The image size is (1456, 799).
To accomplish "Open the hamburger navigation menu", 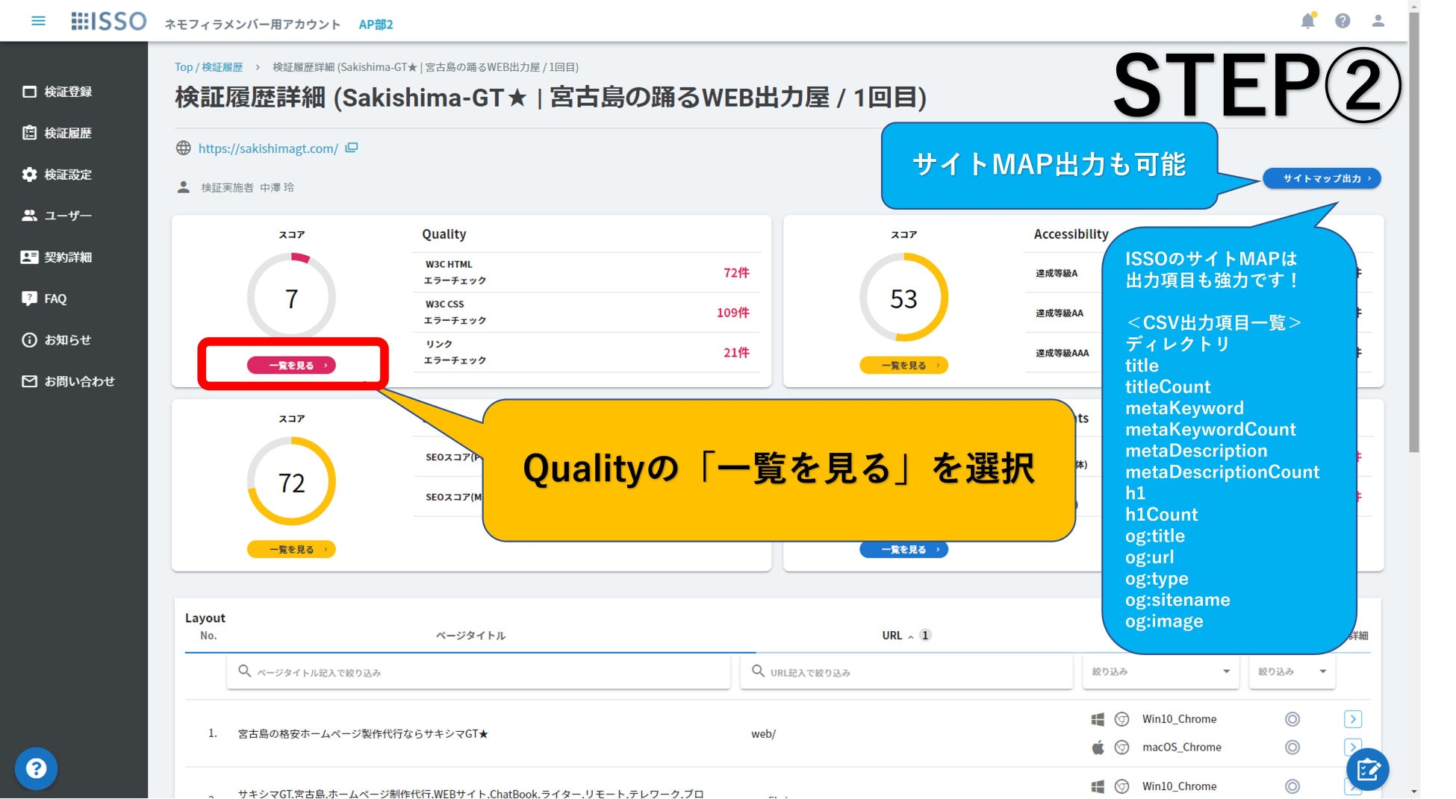I will click(x=38, y=21).
